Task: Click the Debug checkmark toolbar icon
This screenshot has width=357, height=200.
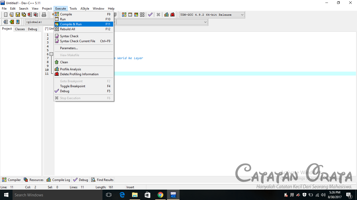Action: (x=150, y=15)
